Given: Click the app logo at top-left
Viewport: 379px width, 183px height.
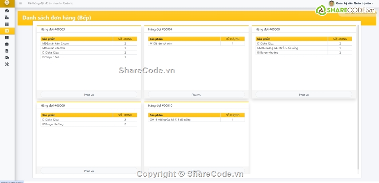Looking at the screenshot, I should pos(7,3).
